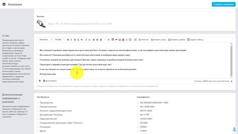Click Вставить шаблон in toolbar
The width and height of the screenshot is (238, 134).
177,40
